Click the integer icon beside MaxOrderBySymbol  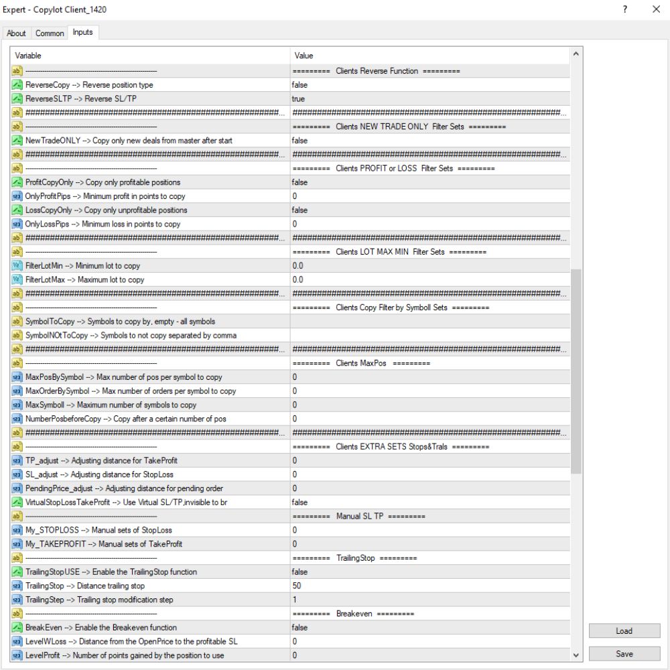pos(17,391)
